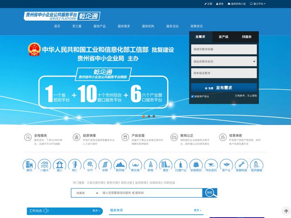Open the 贵阳 city window icon
This screenshot has height=218, width=291.
[29, 166]
